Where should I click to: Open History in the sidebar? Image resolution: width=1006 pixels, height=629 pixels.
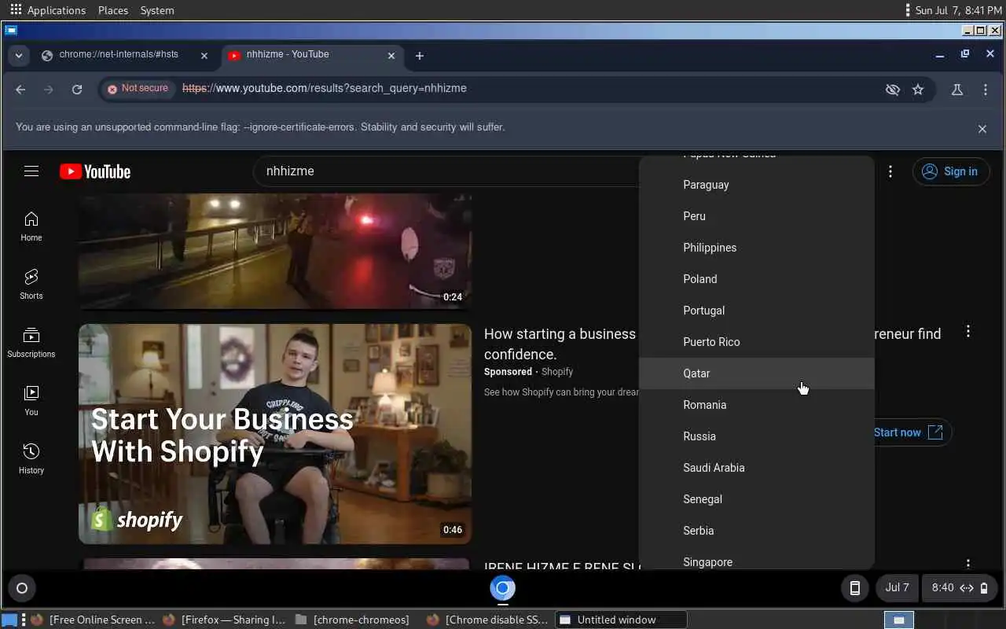click(31, 459)
